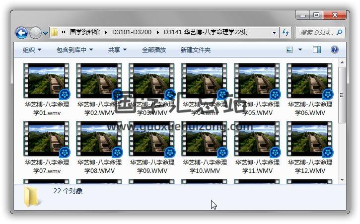Select video 华艺博-八字命理学03.WMV
360x224 pixels.
pyautogui.click(x=152, y=90)
